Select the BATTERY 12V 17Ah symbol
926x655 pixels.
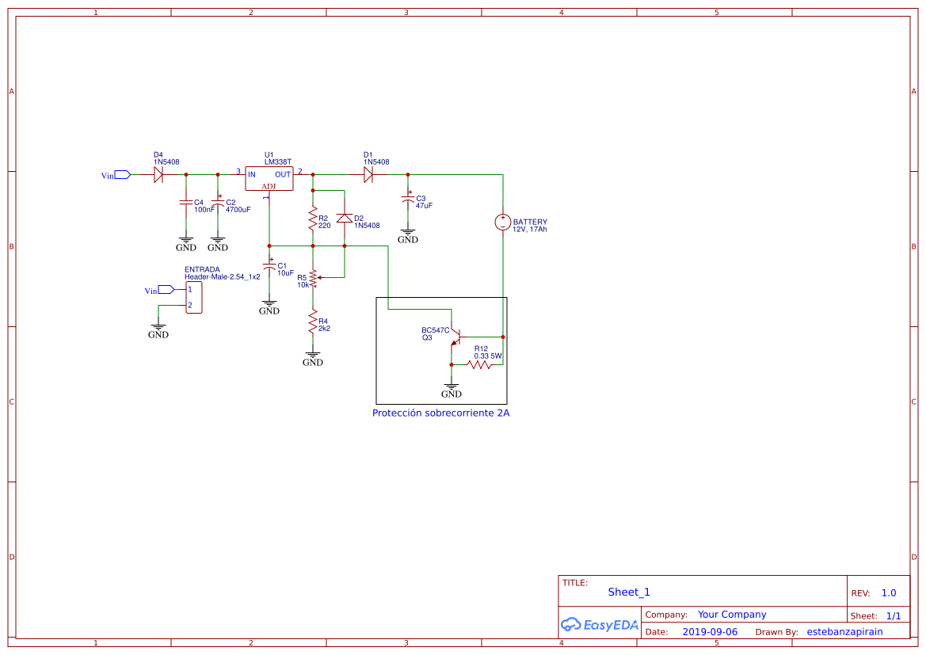coord(502,223)
